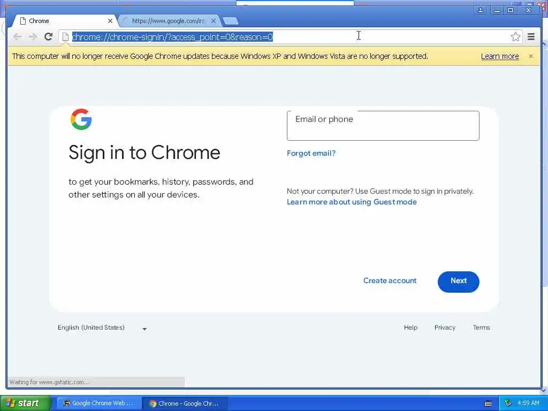Close the Chrome tab
548x411 pixels.
110,21
